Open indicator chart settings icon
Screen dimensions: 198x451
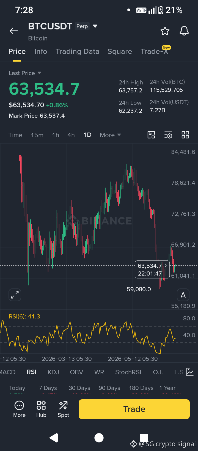tap(190, 372)
